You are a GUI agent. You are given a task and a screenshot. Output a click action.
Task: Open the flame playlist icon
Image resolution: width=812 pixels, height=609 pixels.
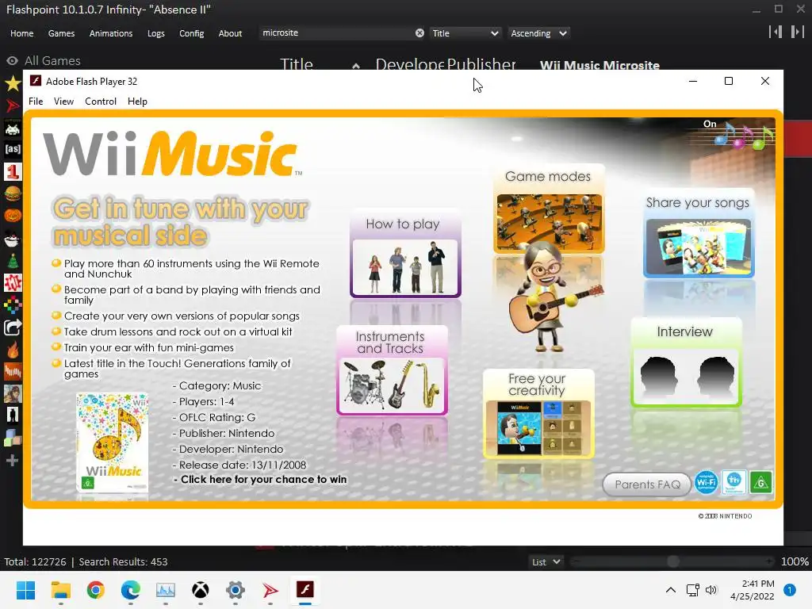(13, 350)
